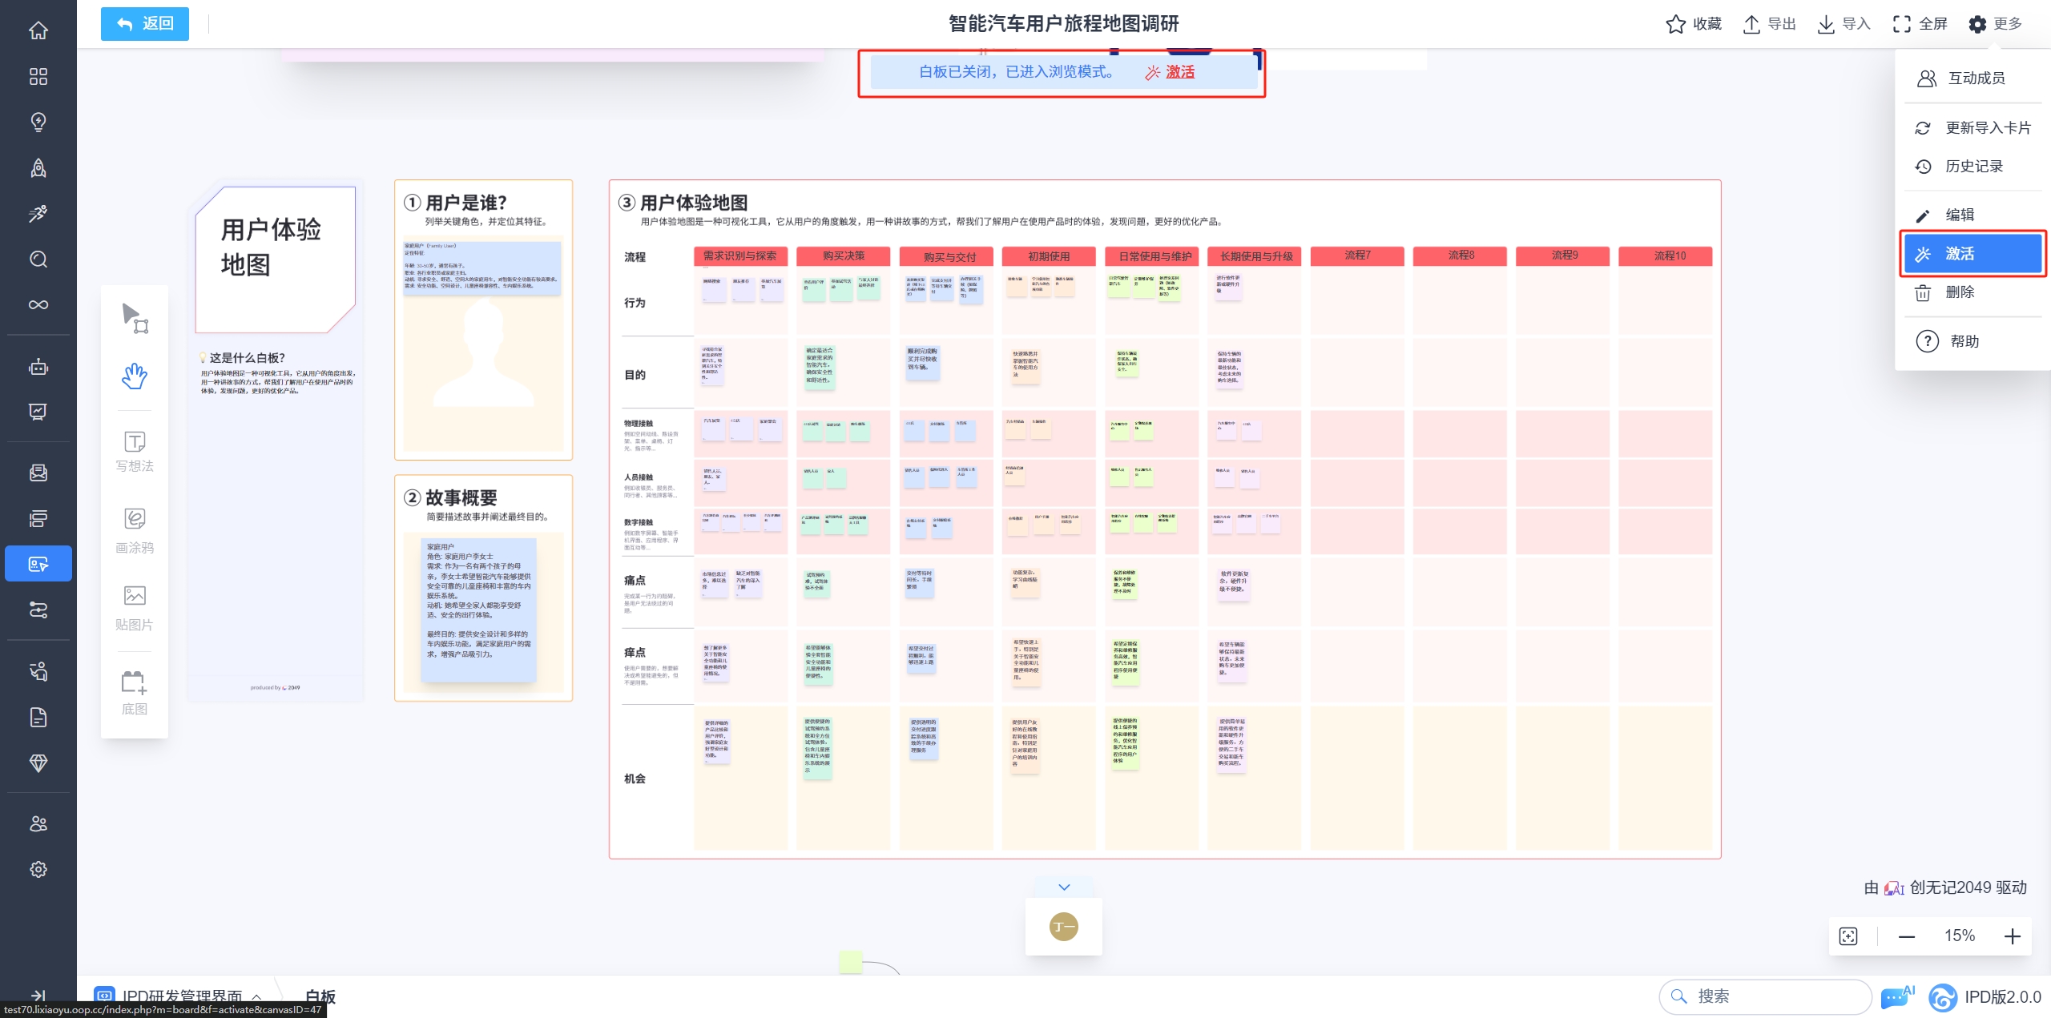Toggle fullscreen mode
The width and height of the screenshot is (2051, 1018).
click(1920, 24)
